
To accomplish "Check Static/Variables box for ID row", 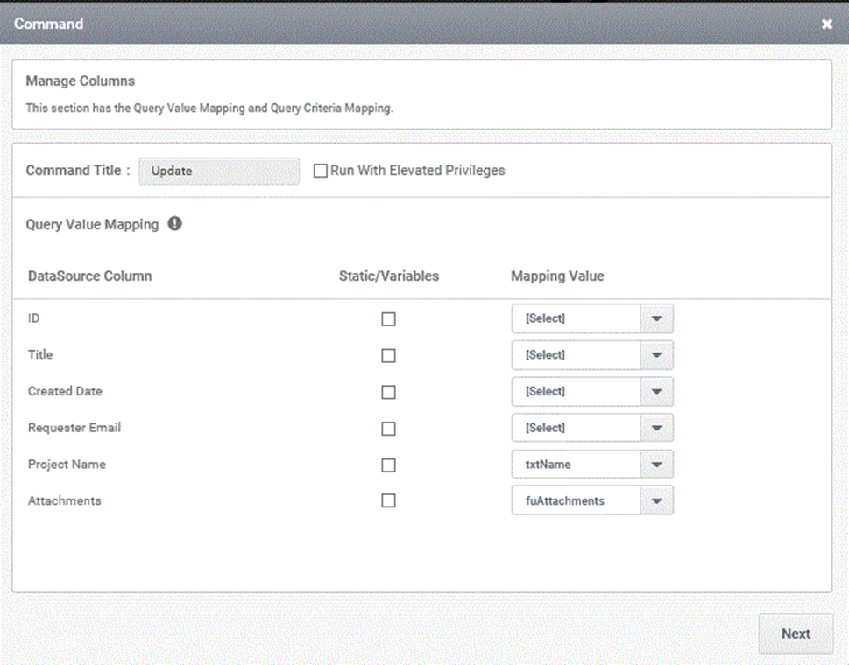I will coord(388,319).
